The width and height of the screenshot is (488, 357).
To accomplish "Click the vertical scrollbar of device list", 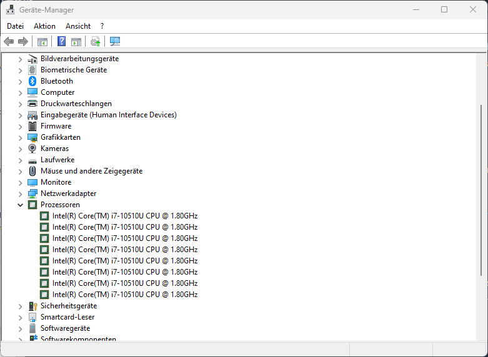I will pos(482,187).
